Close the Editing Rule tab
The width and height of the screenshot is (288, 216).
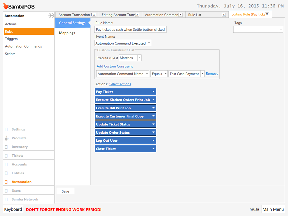[x=267, y=14]
